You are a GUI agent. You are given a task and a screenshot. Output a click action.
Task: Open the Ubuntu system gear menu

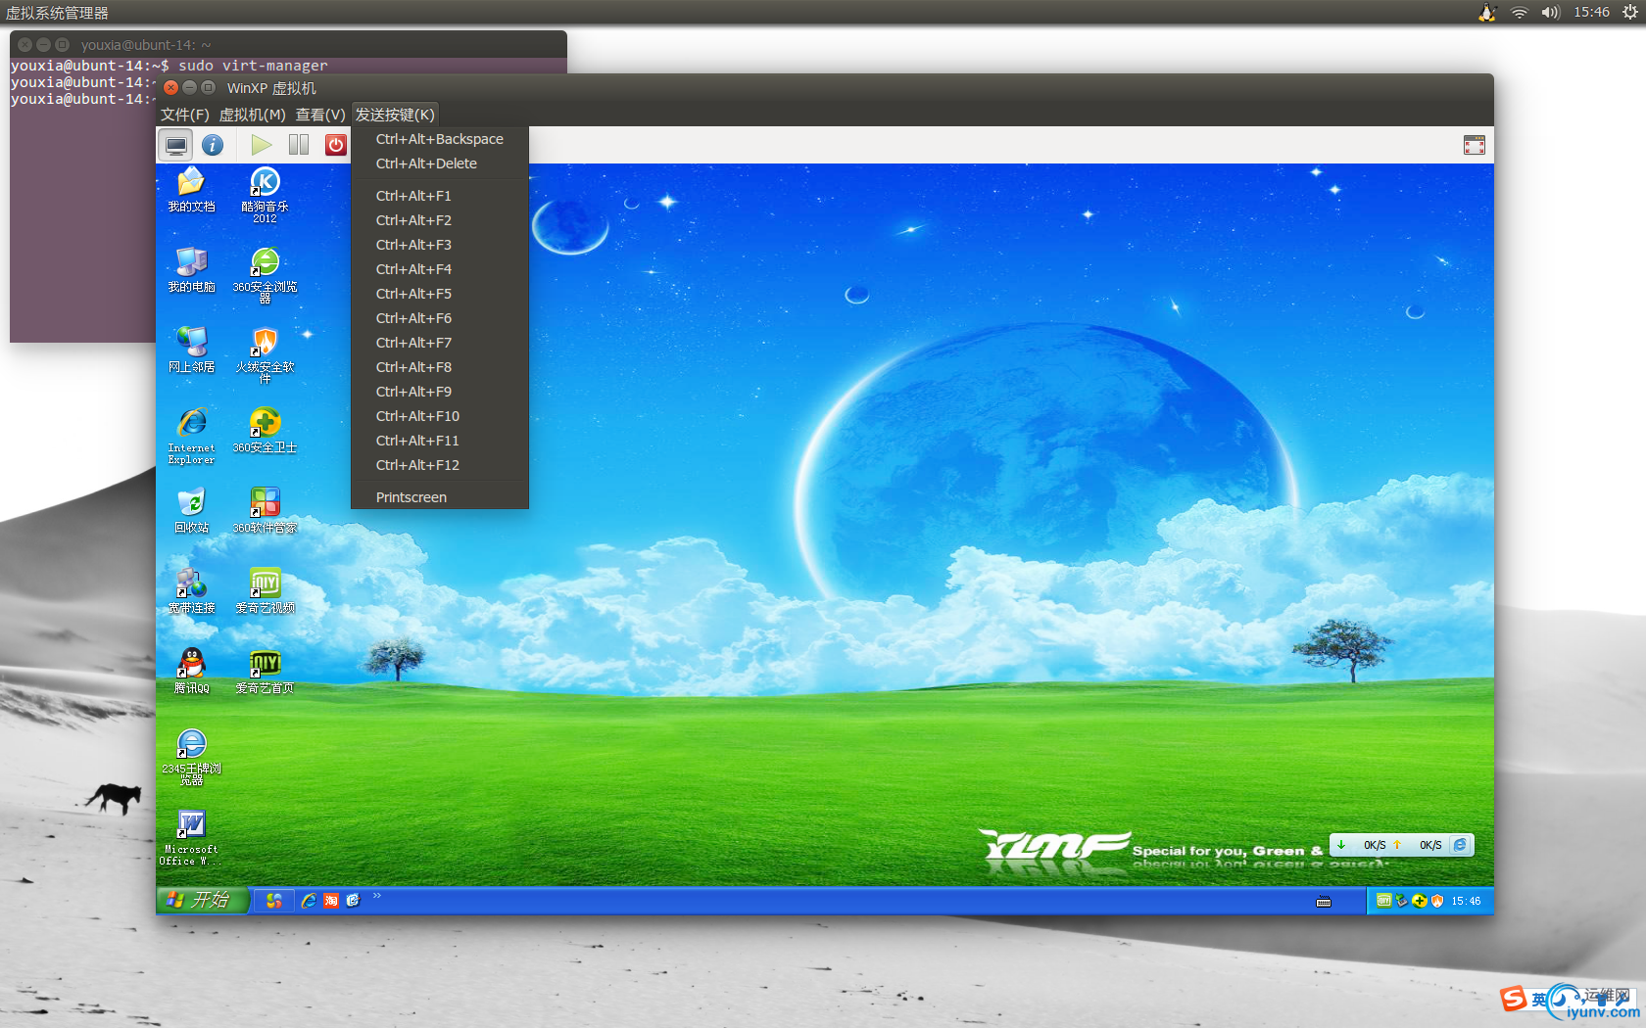click(x=1630, y=13)
